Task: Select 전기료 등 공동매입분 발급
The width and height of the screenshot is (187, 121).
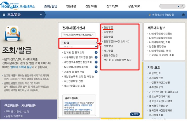Action: pos(117,60)
